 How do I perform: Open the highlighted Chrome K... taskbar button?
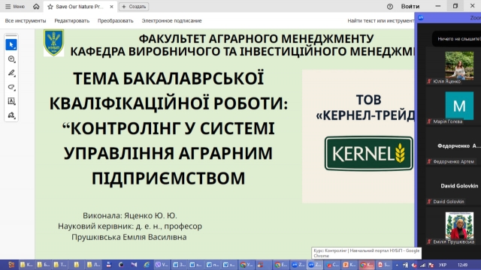point(366,265)
